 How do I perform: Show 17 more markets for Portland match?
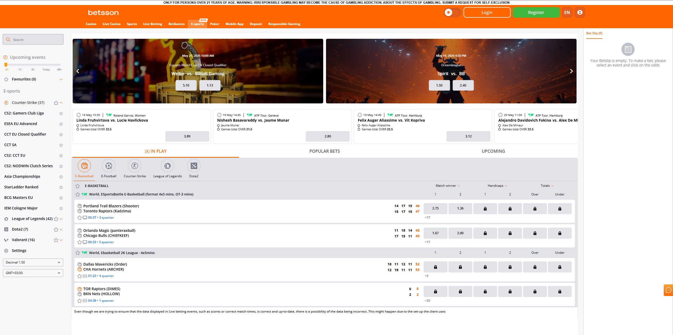coord(427,218)
